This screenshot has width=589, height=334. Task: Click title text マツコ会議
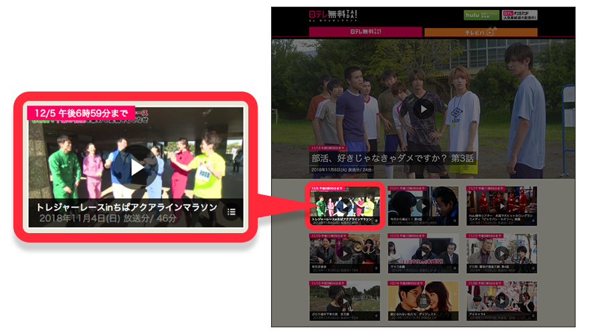[398, 267]
